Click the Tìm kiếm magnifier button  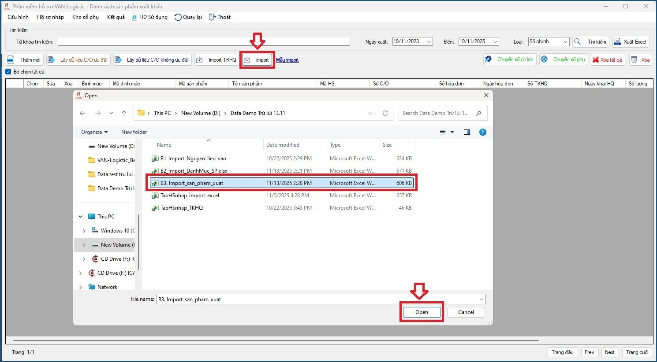[591, 42]
